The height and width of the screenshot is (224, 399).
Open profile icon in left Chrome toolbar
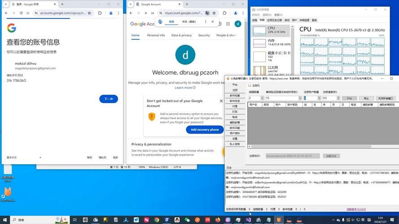click(111, 13)
